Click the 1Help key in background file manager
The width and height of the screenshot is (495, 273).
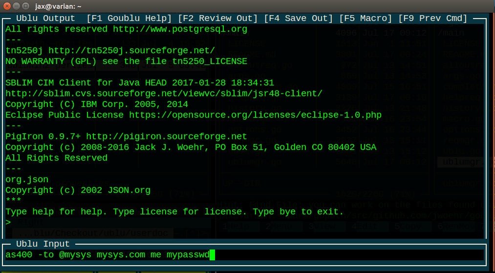coord(236,227)
